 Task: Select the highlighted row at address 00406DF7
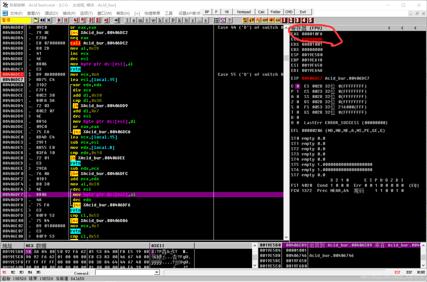(142, 195)
